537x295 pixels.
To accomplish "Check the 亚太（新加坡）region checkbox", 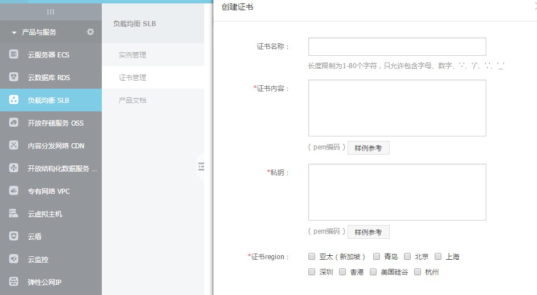I will (312, 256).
